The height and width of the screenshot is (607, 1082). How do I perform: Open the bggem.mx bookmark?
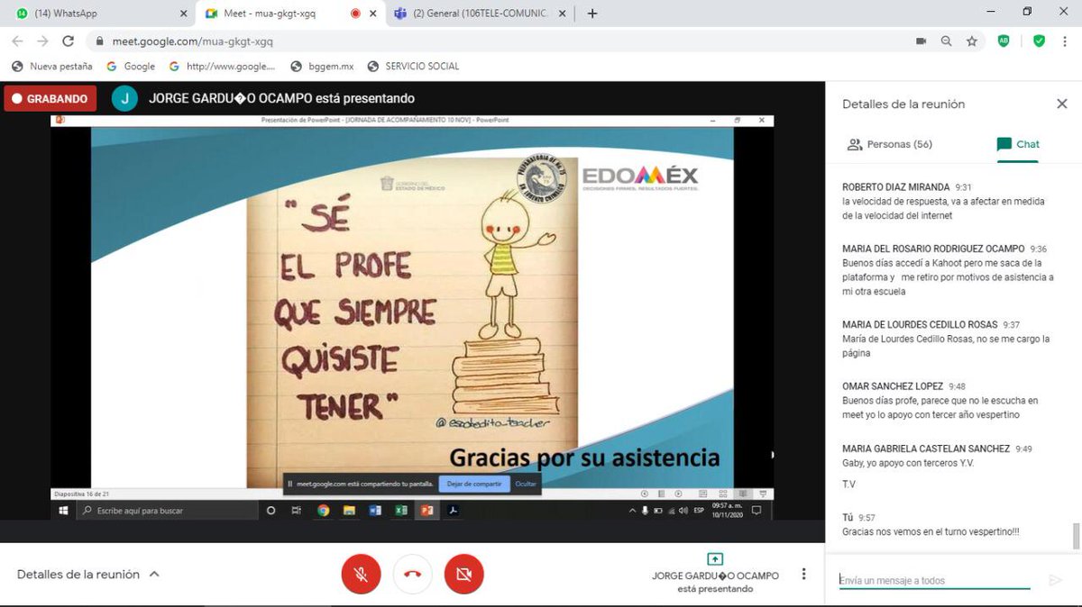click(x=322, y=66)
